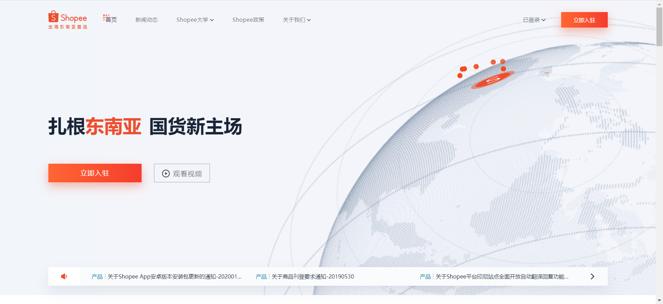This screenshot has width=663, height=304.
Task: Open notice 关于商品刊登要求通知-20190530
Action: pos(313,276)
